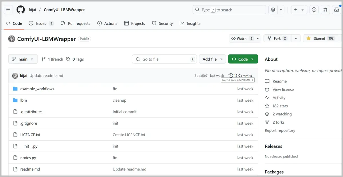343x177 pixels.
Task: Switch to the Insights tab
Action: click(190, 23)
